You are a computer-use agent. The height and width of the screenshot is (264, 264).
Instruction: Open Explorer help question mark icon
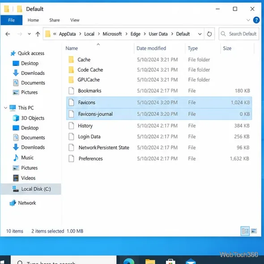point(256,20)
